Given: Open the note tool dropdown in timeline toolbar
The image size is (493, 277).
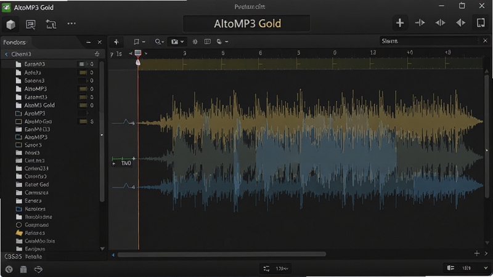Looking at the screenshot, I should 139,42.
